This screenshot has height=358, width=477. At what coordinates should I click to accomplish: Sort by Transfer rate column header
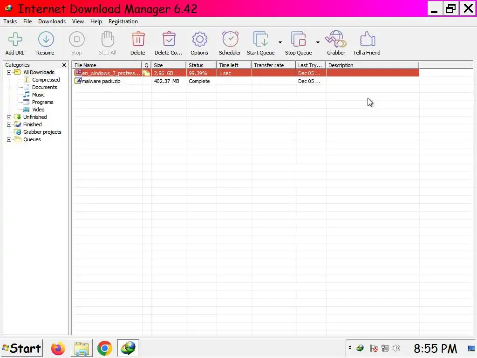click(273, 65)
